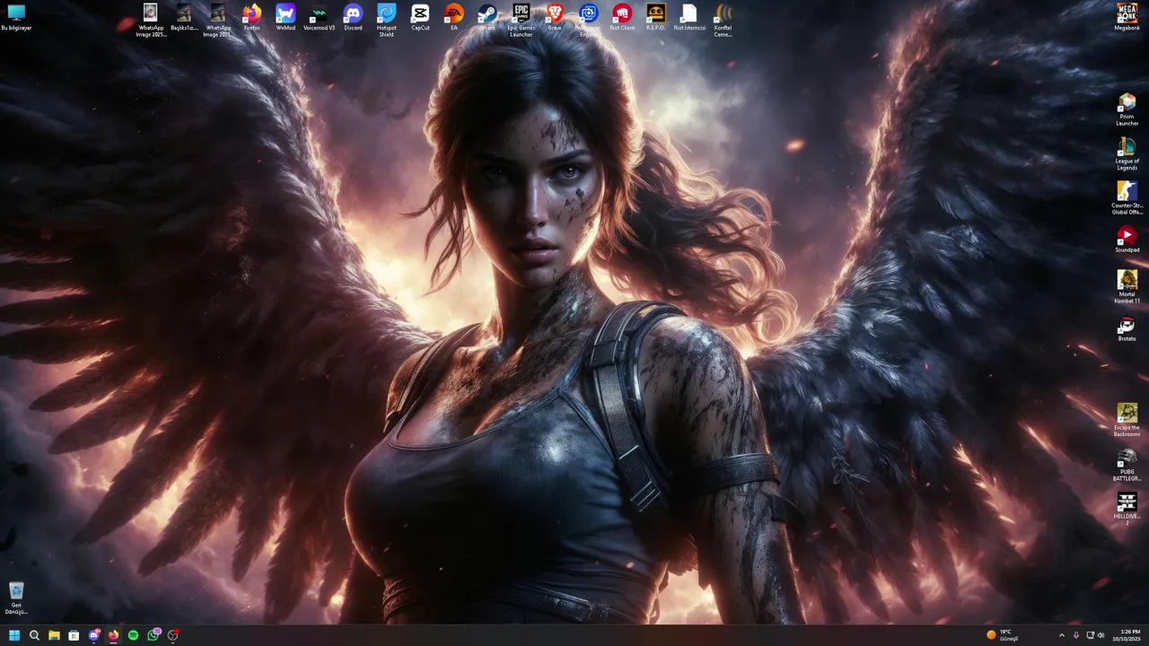Launch the Wallpaper Engine shortcut

(x=589, y=20)
